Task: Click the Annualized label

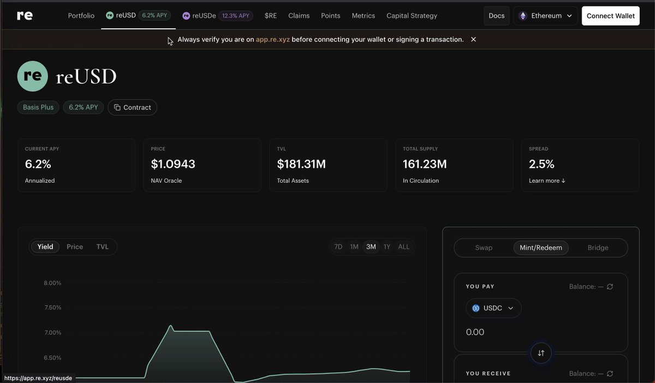Action: 40,181
